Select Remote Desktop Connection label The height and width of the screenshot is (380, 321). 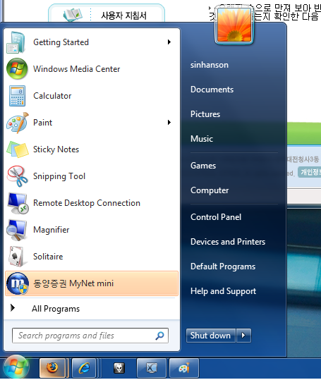(87, 203)
